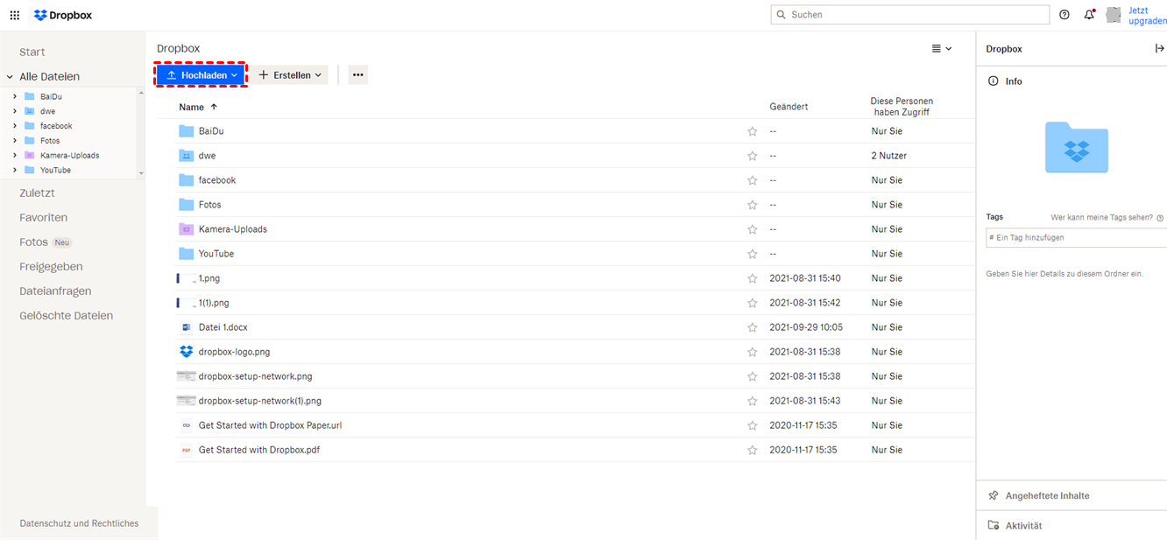Image resolution: width=1167 pixels, height=540 pixels.
Task: Star the YouTube folder
Action: tap(752, 254)
